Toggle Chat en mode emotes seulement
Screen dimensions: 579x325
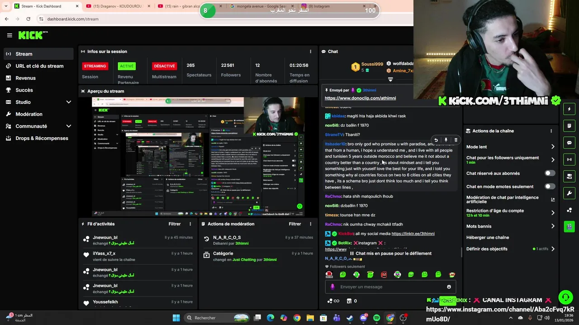point(550,186)
